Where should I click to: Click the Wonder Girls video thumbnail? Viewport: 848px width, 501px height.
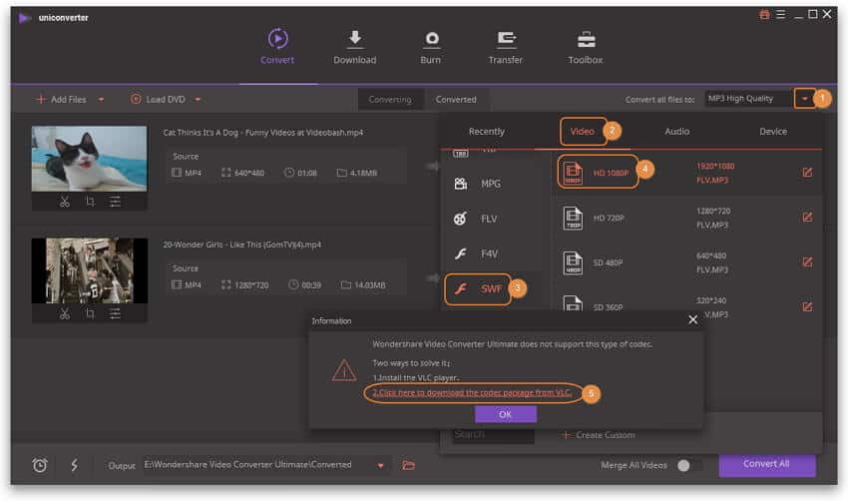coord(89,270)
